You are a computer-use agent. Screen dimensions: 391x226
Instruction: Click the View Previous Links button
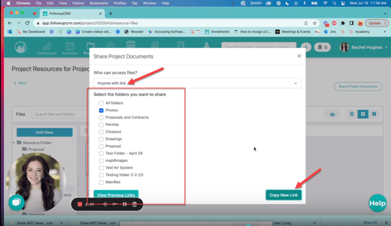[x=116, y=195]
